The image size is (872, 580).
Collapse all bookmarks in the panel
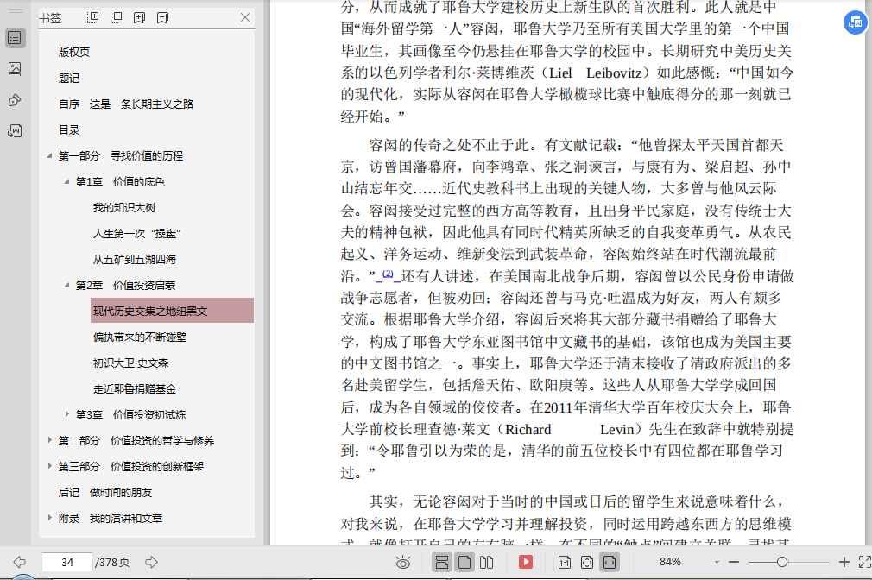(117, 17)
